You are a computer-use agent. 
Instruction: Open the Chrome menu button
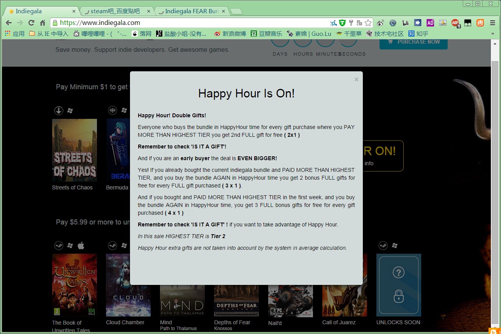(x=492, y=23)
